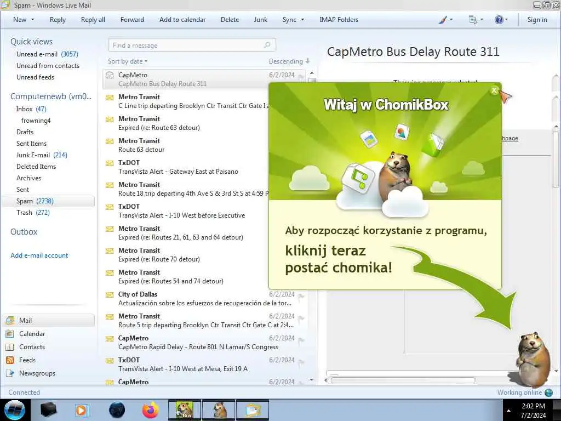Open the Feeds section RSS icon
The height and width of the screenshot is (421, 561).
tap(10, 360)
